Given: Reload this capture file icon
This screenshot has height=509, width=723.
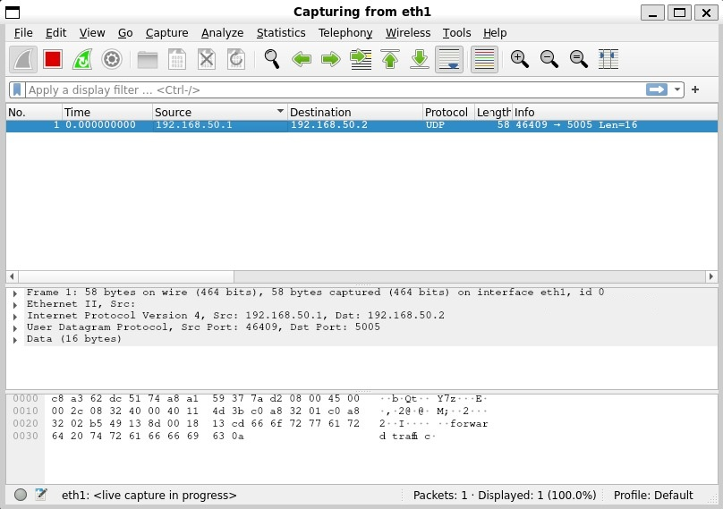Looking at the screenshot, I should 236,59.
